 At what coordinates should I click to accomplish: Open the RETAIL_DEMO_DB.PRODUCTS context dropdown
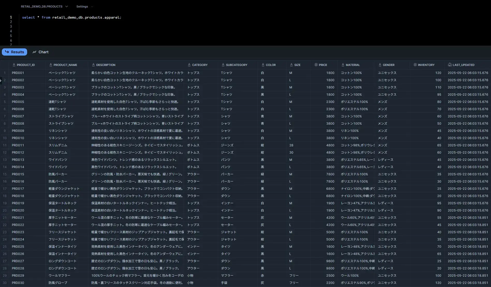coord(44,6)
